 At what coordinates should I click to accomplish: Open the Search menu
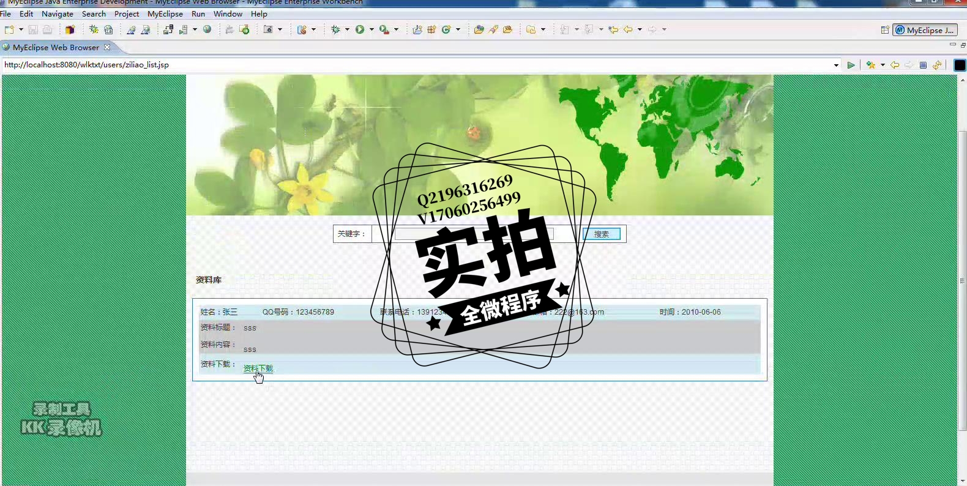point(94,13)
